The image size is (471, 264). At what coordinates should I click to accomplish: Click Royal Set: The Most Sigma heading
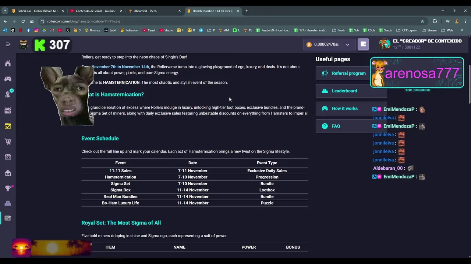121,223
